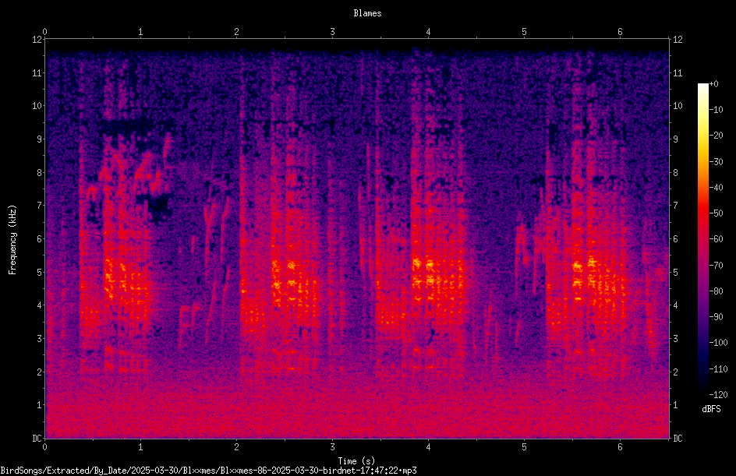Click the "-30" label on the color scale
The height and width of the screenshot is (476, 736).
(716, 162)
